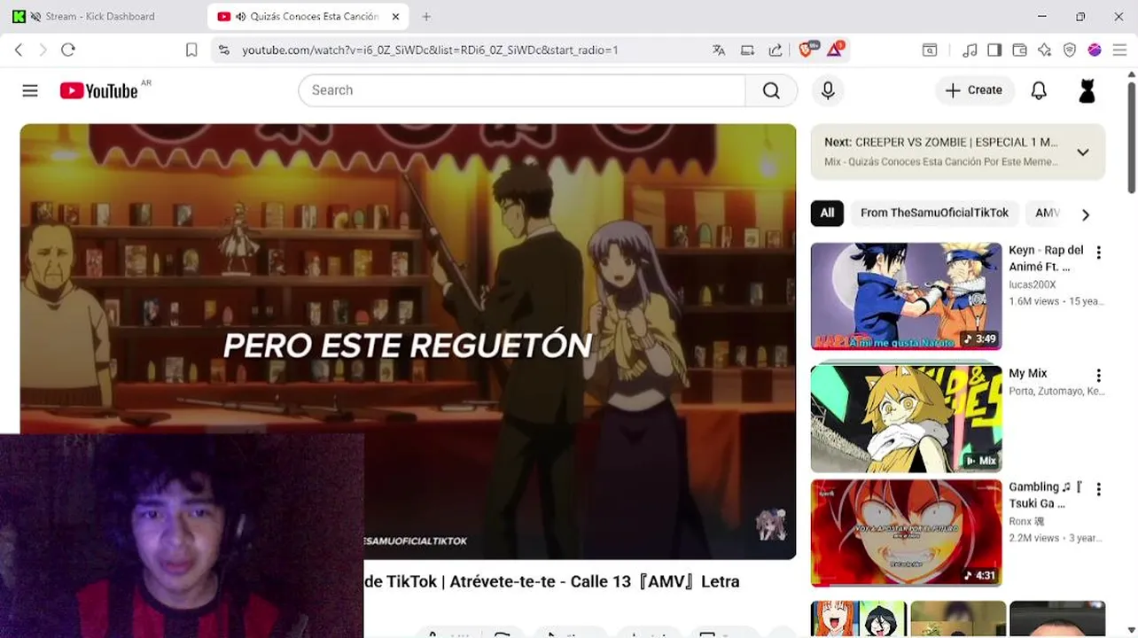Click the browser address bar URL
The image size is (1138, 638).
tap(430, 51)
